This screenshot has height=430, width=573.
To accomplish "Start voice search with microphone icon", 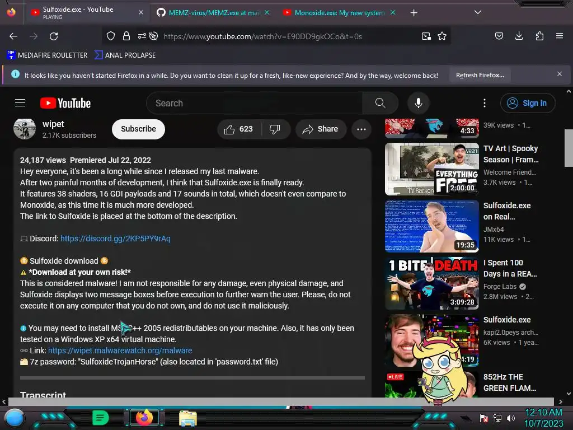I will (x=419, y=103).
